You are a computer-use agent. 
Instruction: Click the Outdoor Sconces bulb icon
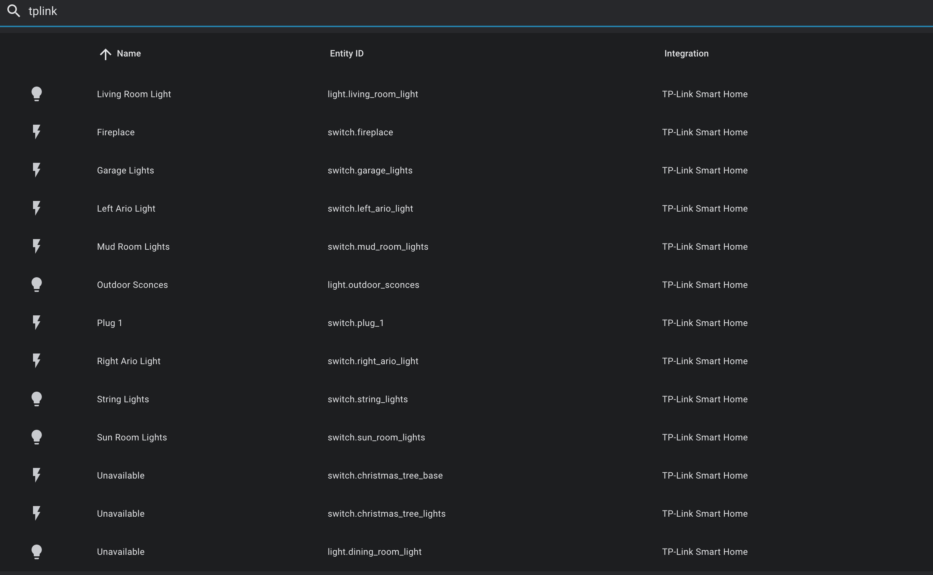(x=37, y=285)
